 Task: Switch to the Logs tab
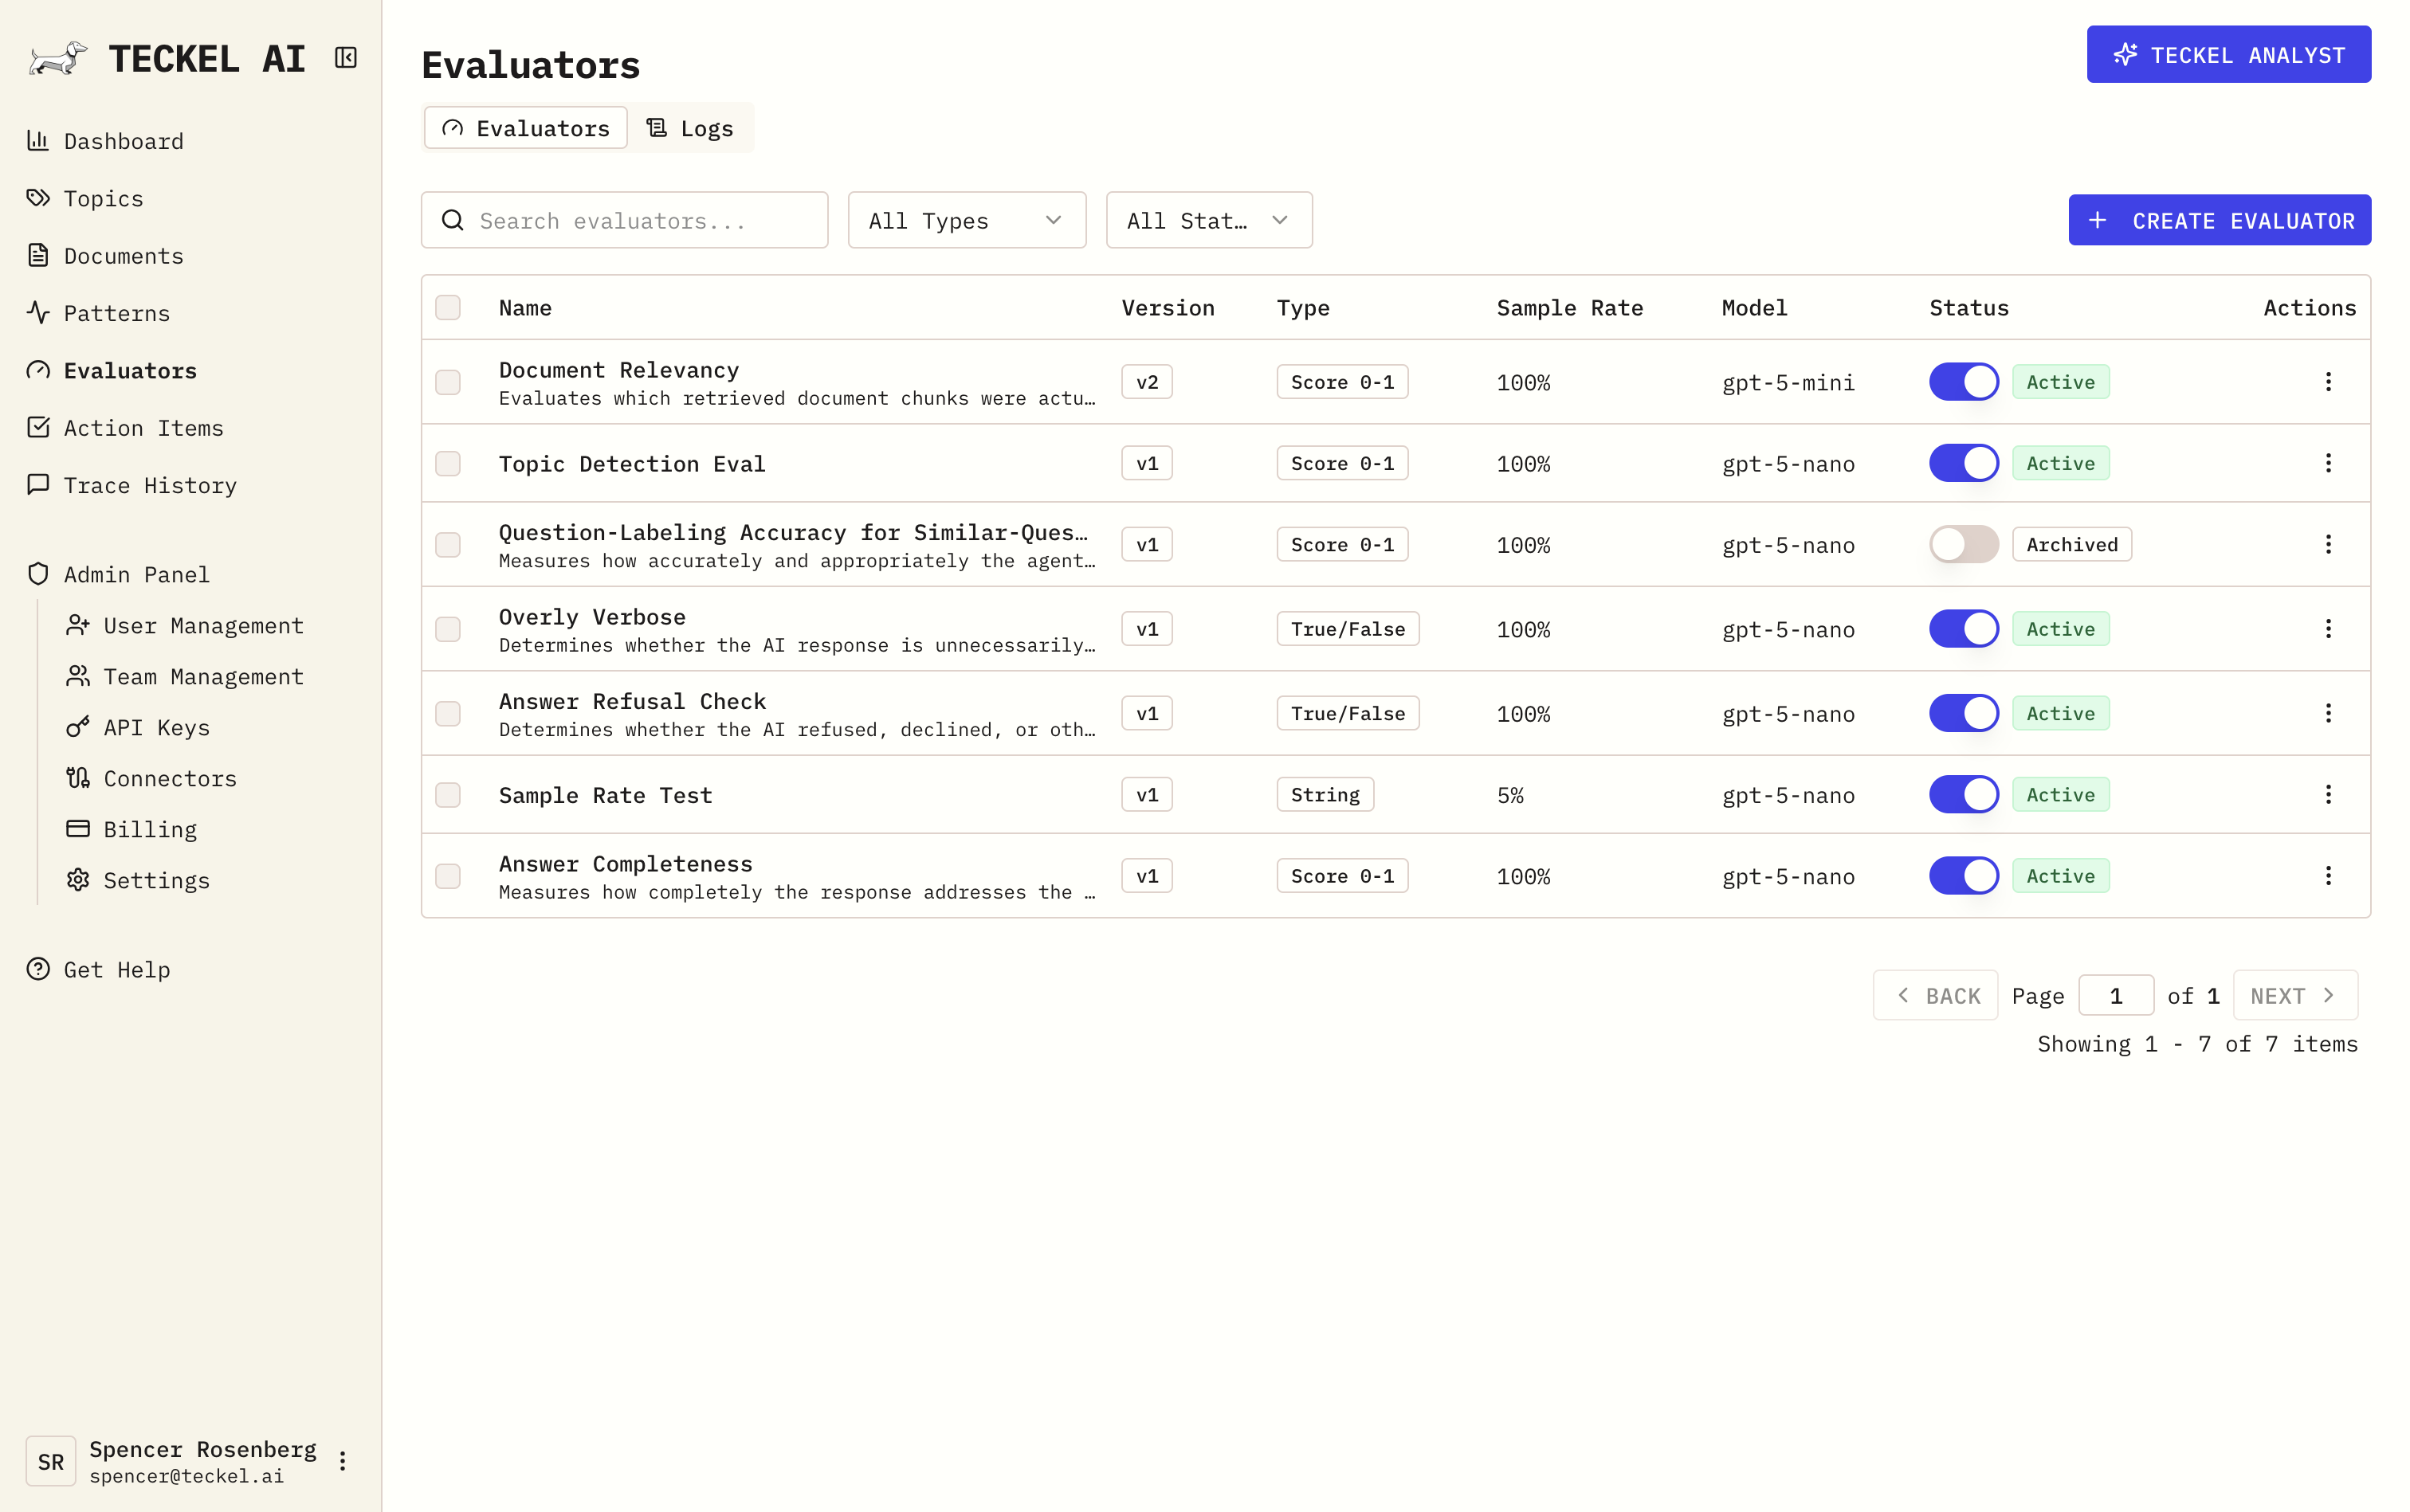[691, 128]
